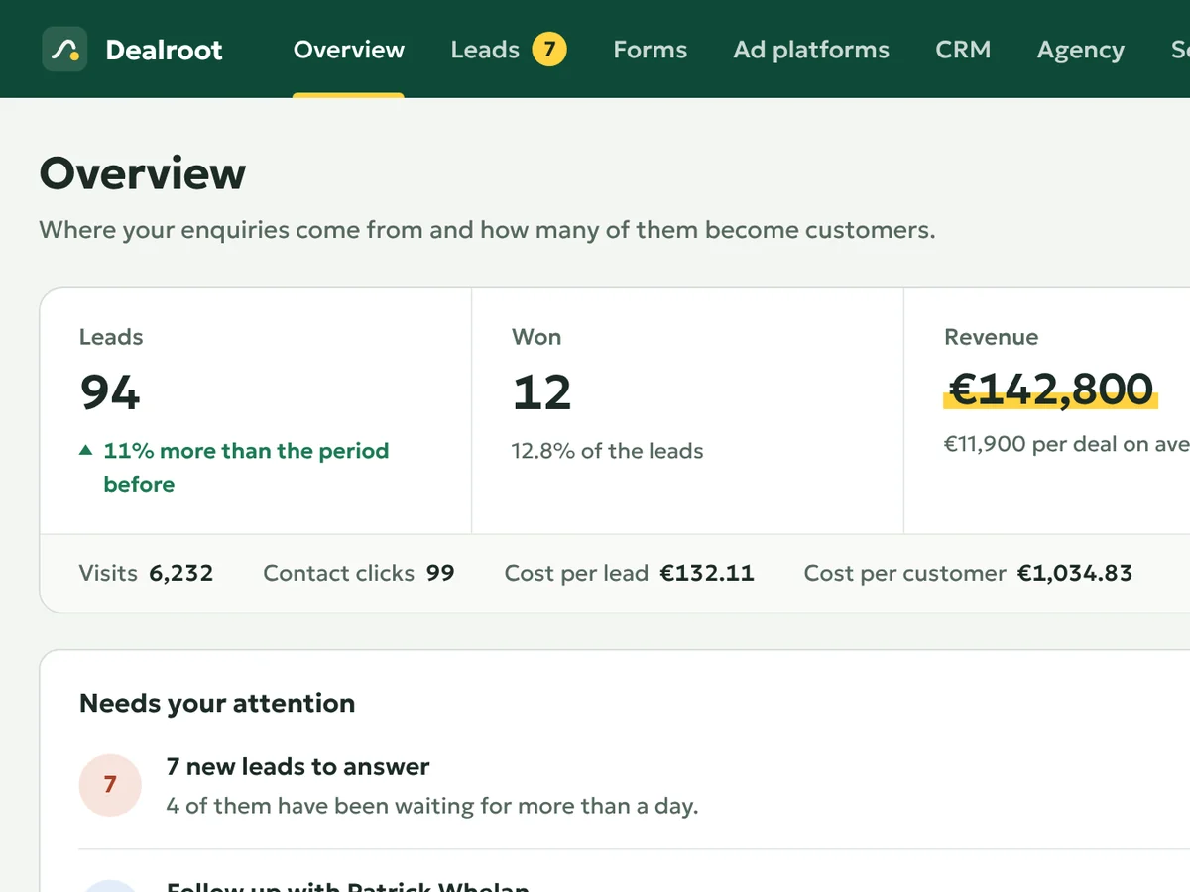Click the Leads count 94
Screen dimensions: 1190x892
coord(110,392)
